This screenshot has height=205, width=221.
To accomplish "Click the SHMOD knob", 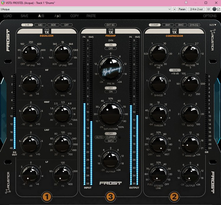I will (158, 84).
